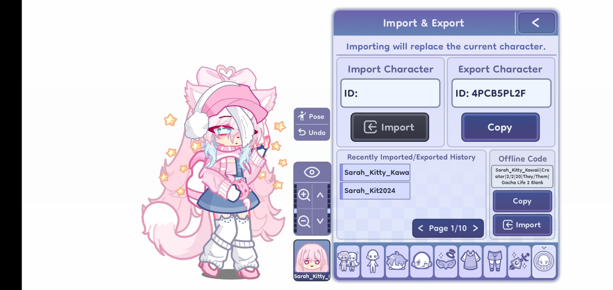Open the hair customization tab
The image size is (613, 290).
pos(397,261)
